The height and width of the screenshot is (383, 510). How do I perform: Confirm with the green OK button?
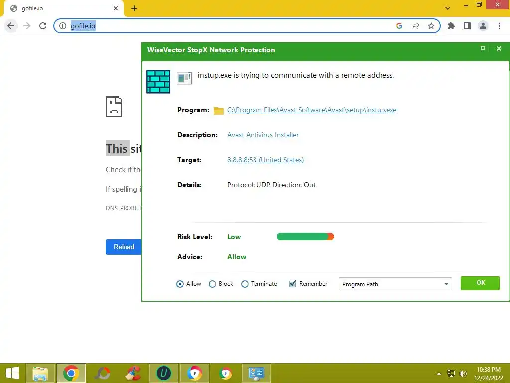[480, 283]
